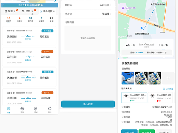The height and width of the screenshot is (133, 178).
Task: Click purple location pin on map
Action: pyautogui.click(x=123, y=8)
